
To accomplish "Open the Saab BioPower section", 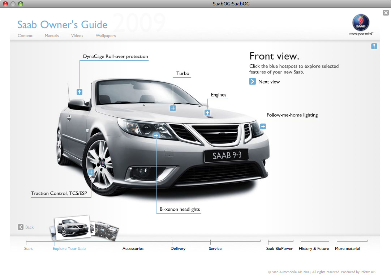I will click(x=279, y=249).
